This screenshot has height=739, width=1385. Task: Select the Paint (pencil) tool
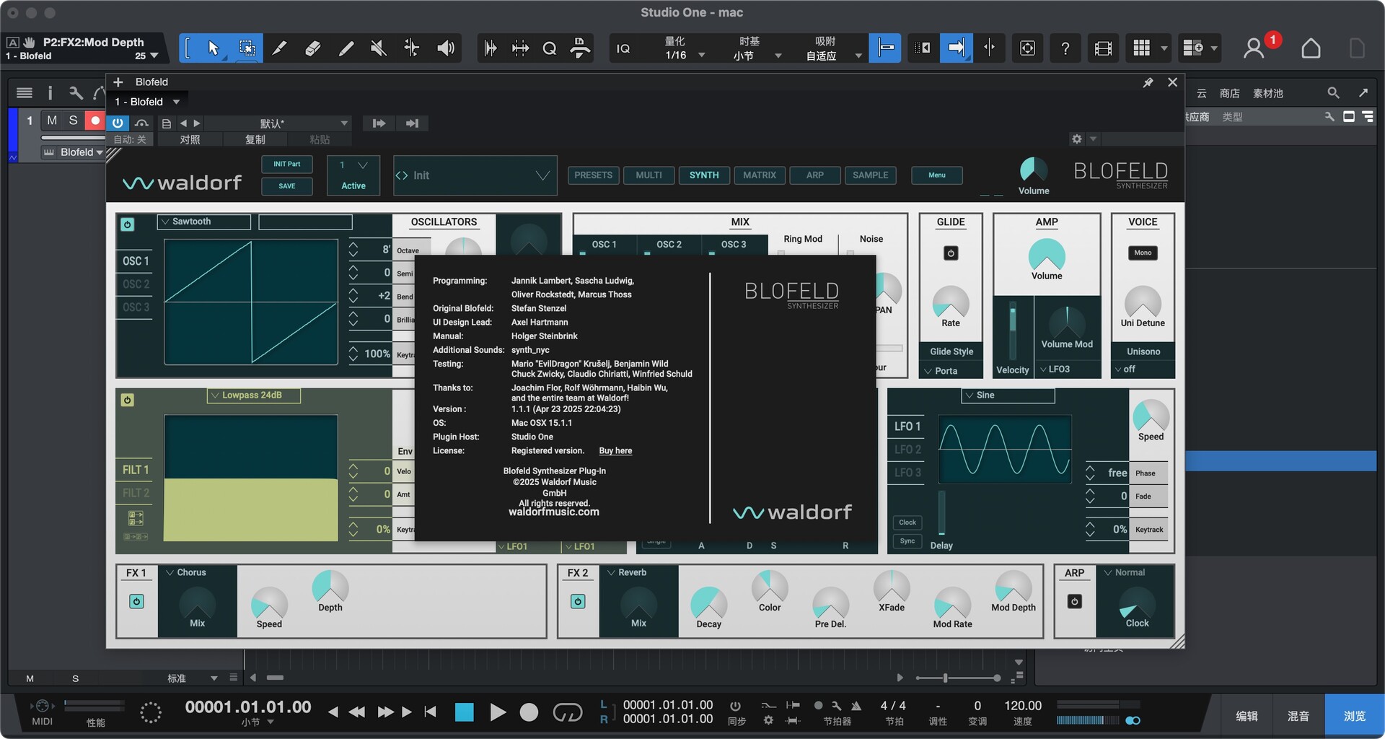coord(346,48)
